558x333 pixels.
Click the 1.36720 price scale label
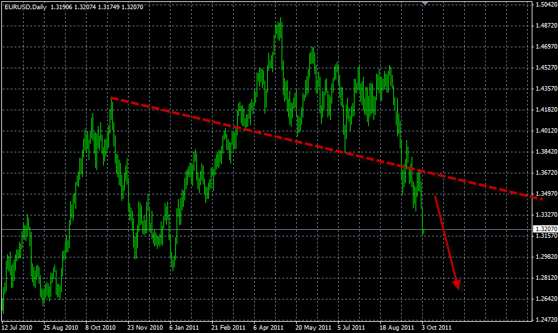coord(546,173)
